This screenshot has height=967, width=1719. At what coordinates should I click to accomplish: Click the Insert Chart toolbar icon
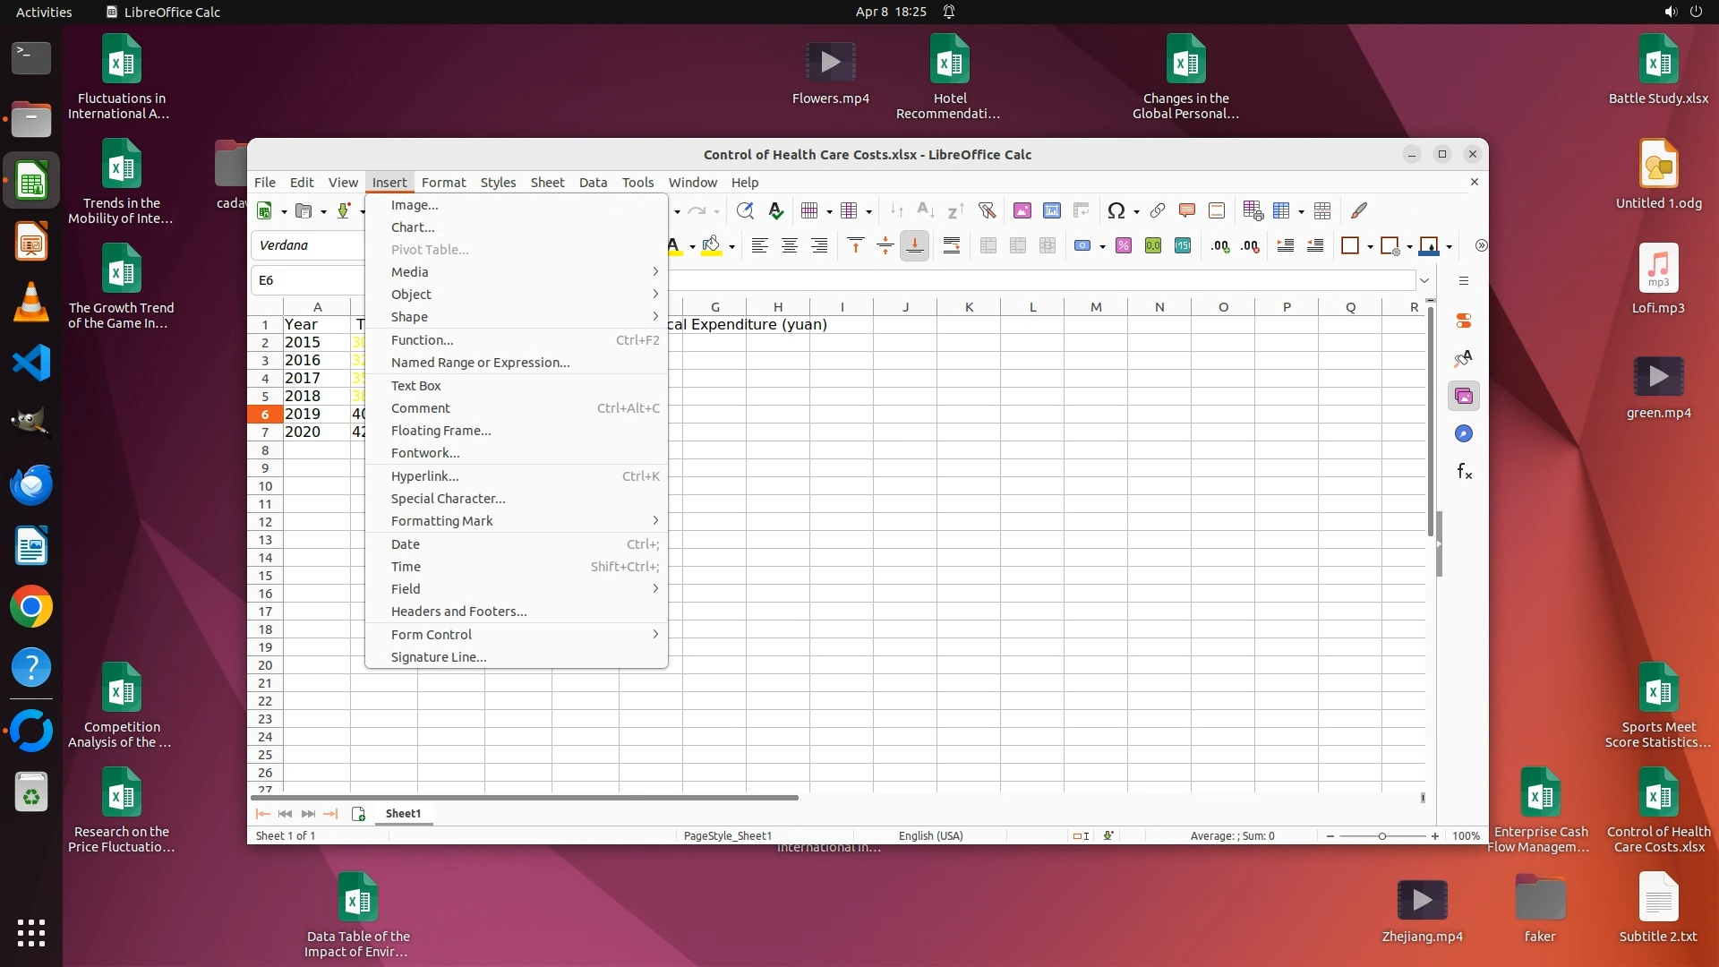tap(1052, 211)
